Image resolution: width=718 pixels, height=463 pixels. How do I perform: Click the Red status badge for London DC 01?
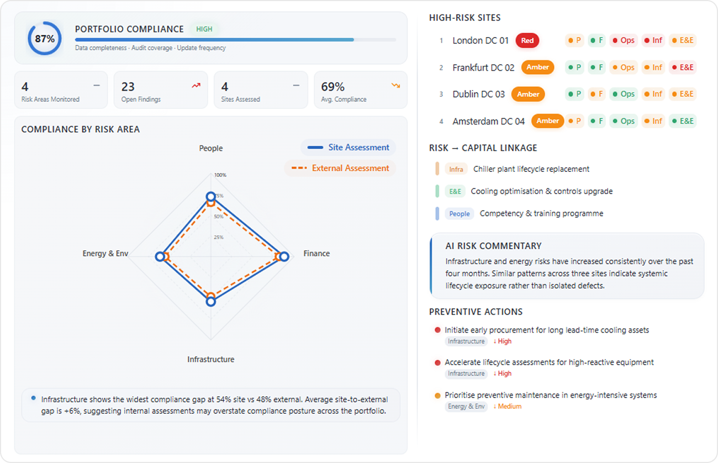(527, 40)
